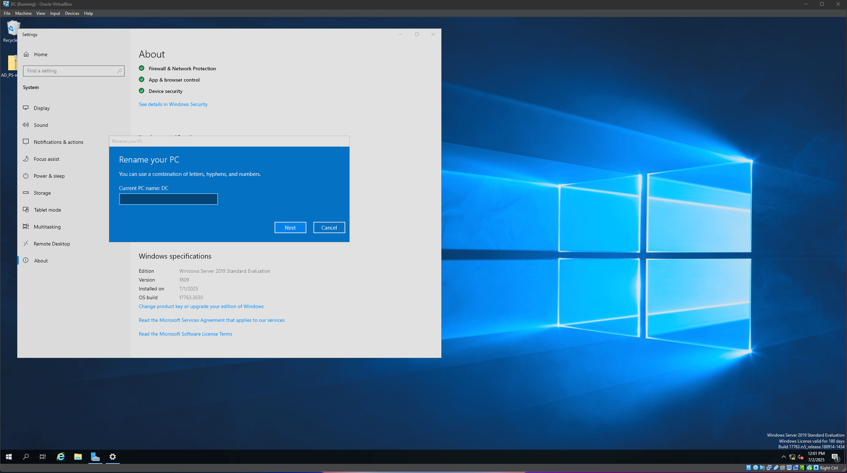Open Multitasking settings

(63, 227)
